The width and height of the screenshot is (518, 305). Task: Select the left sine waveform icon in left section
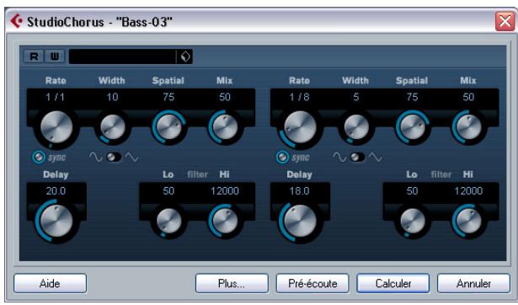tap(96, 158)
